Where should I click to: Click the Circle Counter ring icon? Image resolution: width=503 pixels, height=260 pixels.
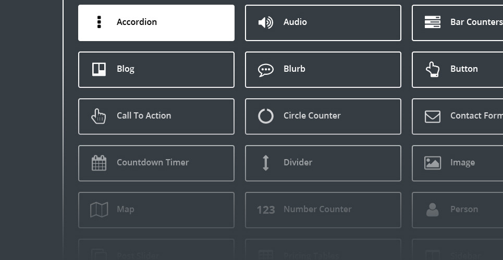pos(266,116)
